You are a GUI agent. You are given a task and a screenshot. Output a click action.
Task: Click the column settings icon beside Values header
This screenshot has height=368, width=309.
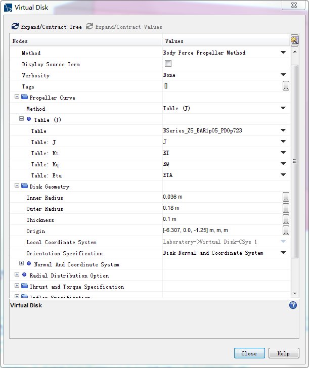[294, 41]
